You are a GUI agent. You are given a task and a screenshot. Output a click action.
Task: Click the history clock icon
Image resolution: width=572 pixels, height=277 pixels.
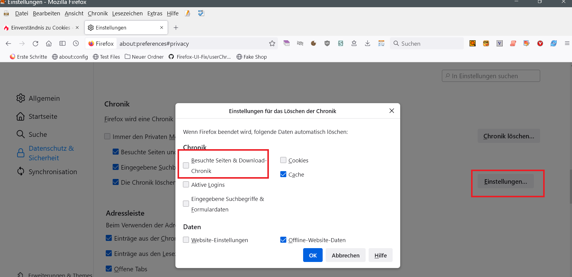click(x=76, y=44)
